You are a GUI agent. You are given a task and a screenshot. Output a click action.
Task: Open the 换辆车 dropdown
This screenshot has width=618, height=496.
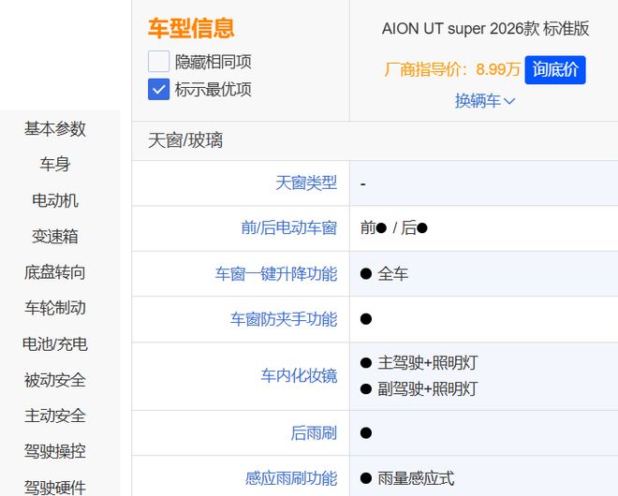[x=485, y=101]
